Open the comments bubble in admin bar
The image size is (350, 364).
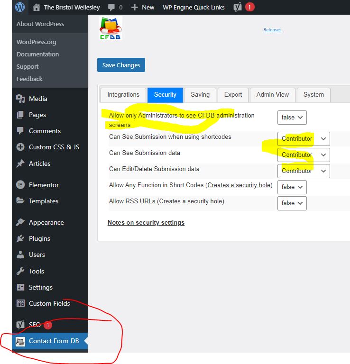coord(111,8)
